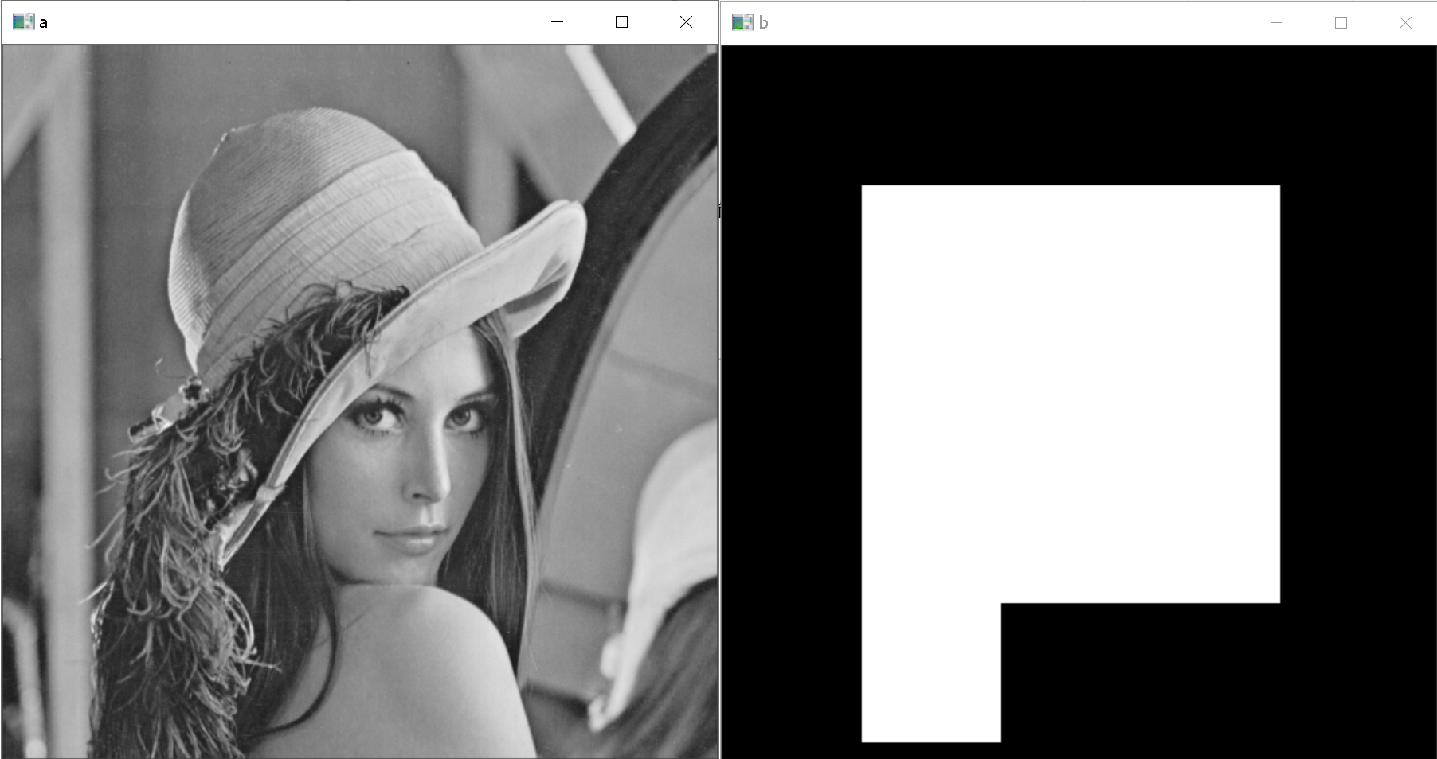Close window b
The height and width of the screenshot is (759, 1437).
coord(1405,23)
